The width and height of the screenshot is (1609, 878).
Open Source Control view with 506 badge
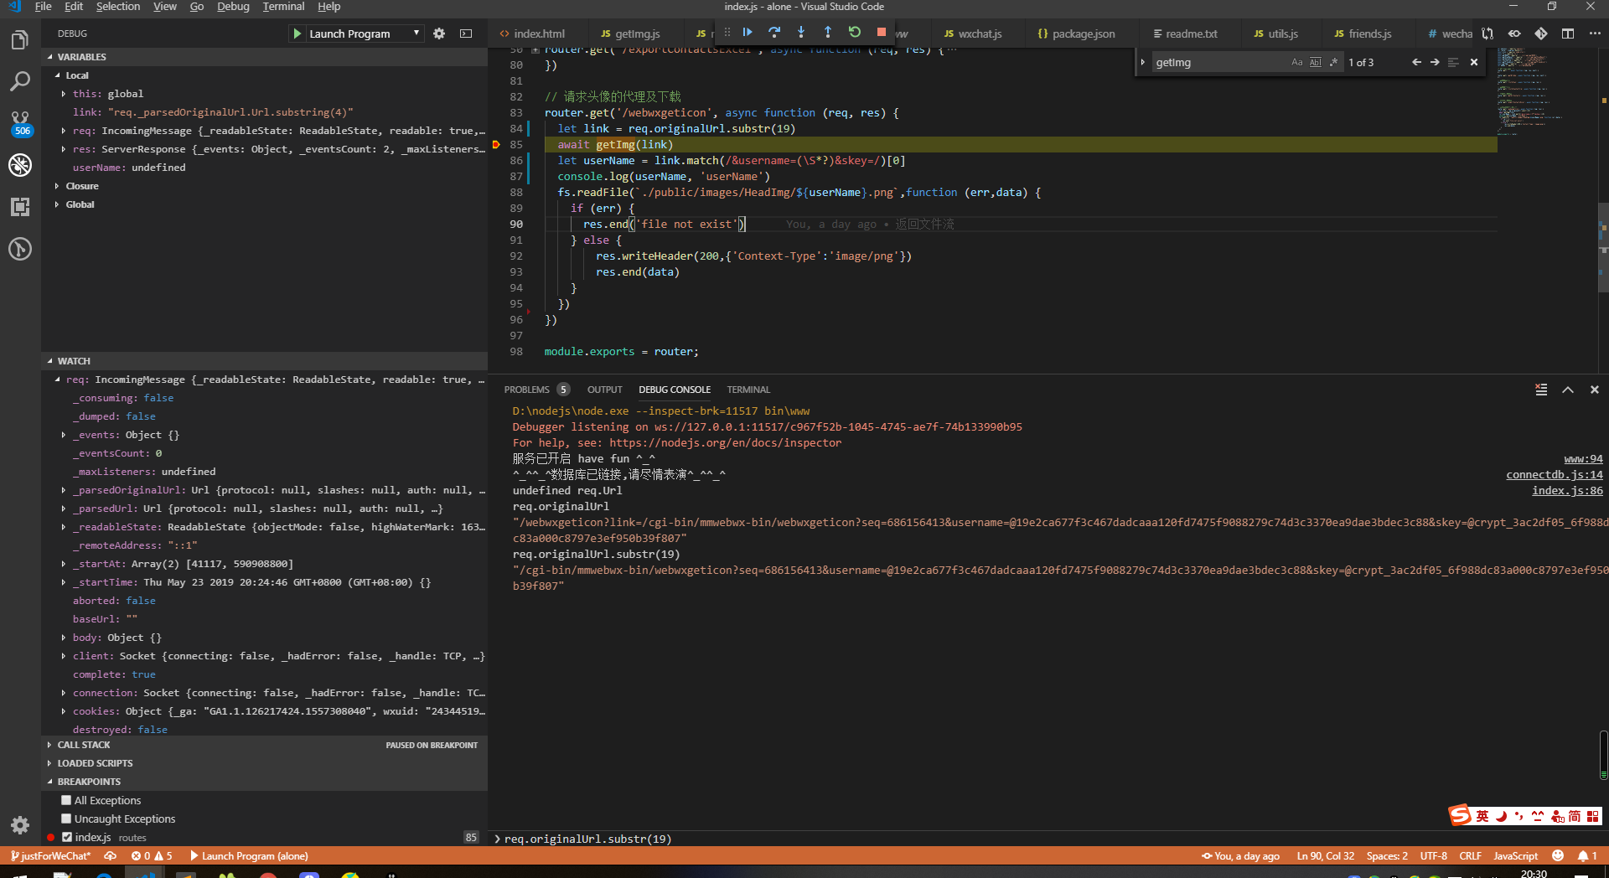[x=20, y=123]
